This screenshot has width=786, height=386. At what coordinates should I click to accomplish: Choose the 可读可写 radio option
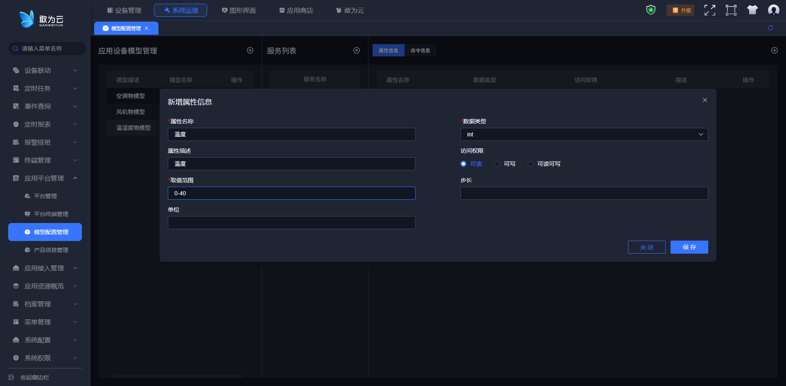pos(531,164)
